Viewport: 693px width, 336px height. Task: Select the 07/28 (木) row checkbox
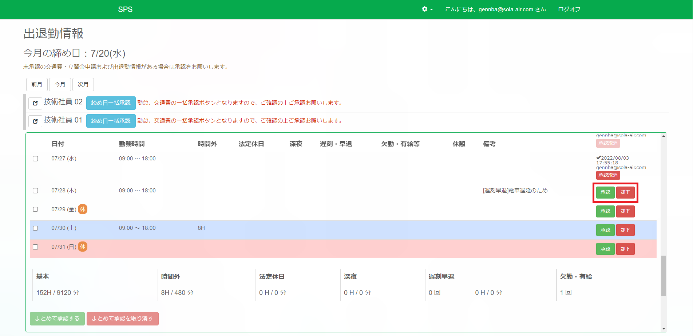[35, 191]
